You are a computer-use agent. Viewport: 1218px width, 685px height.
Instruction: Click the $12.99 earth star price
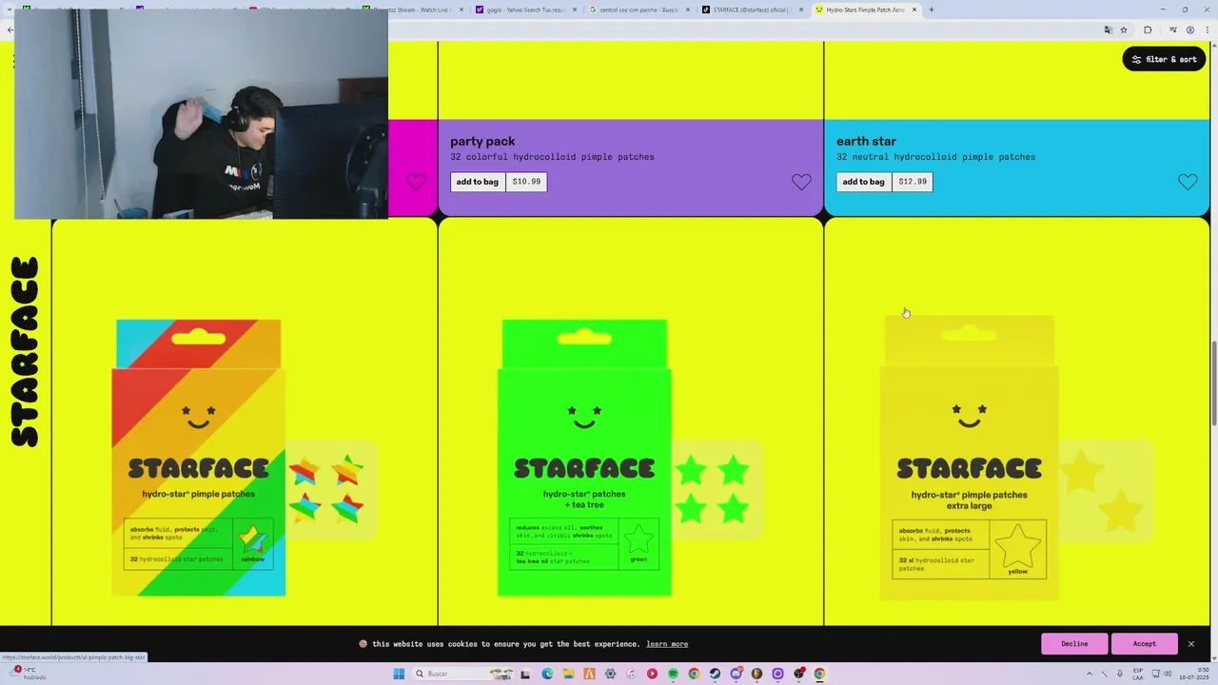click(x=913, y=182)
